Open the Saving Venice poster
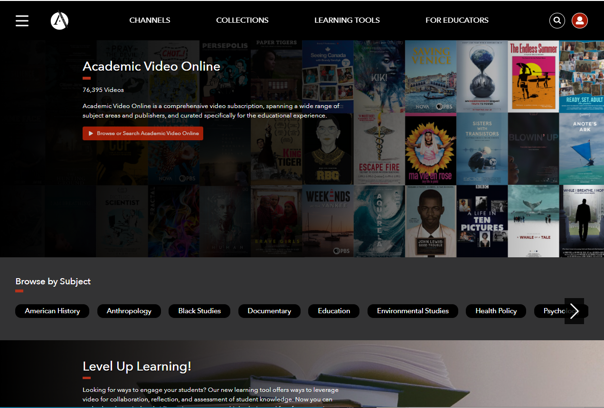The width and height of the screenshot is (604, 408). pos(430,76)
